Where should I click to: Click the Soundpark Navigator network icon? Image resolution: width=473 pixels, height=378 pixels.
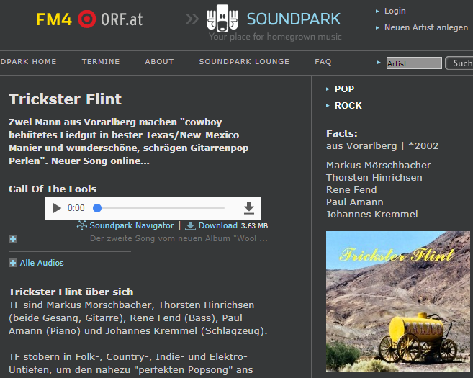click(82, 225)
